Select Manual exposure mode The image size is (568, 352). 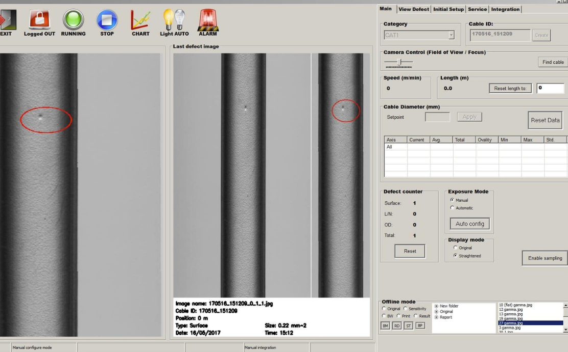coord(452,200)
